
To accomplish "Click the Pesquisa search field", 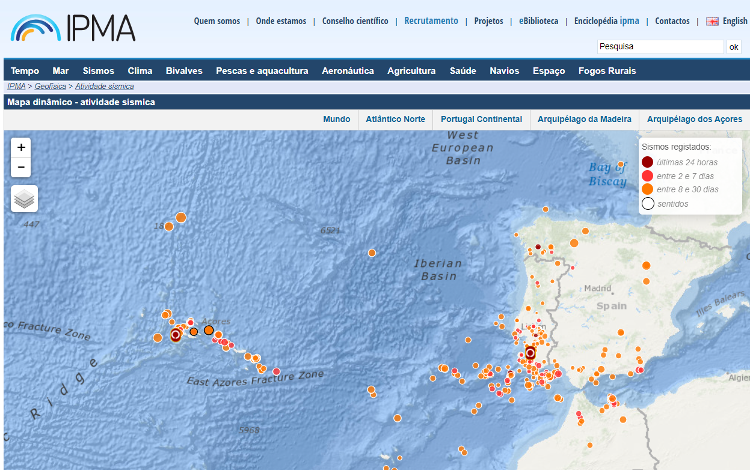I will (660, 46).
